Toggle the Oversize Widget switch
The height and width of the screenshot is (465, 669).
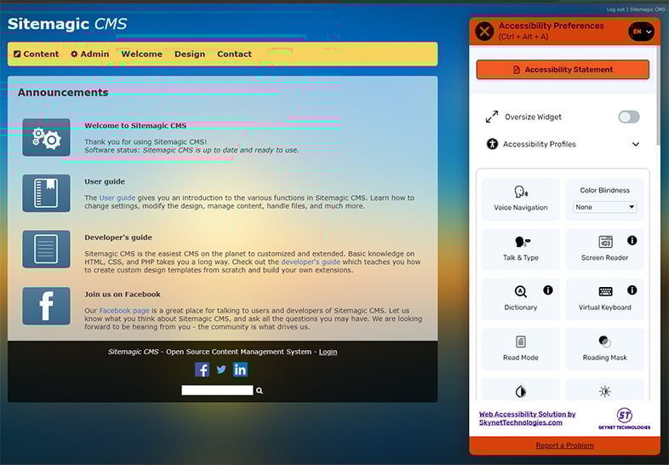point(629,117)
